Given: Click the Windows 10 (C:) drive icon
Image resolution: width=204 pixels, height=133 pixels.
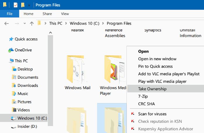Looking at the screenshot, I should pos(13,118).
